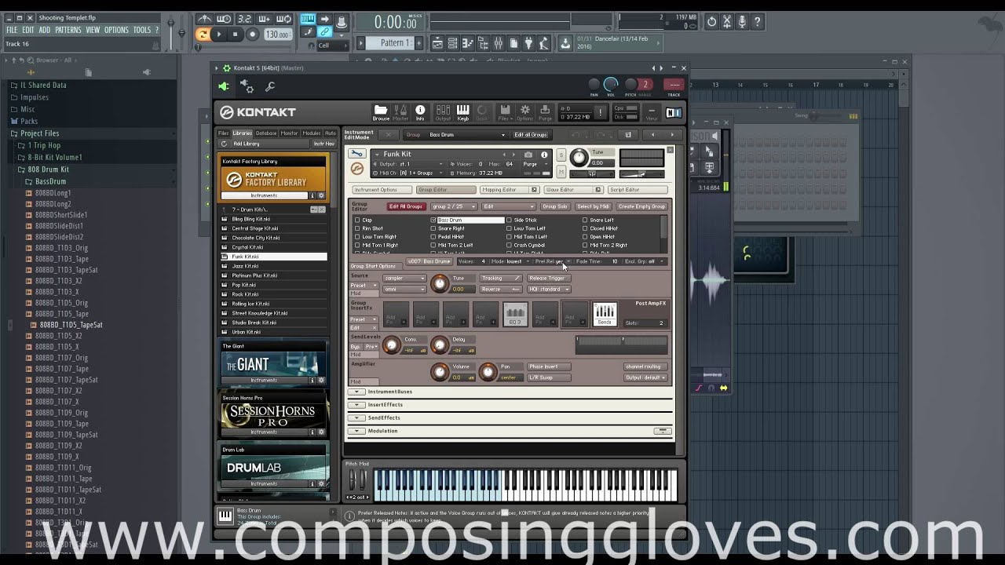Tick the Closed HiHat group checkbox
This screenshot has height=565, width=1005.
585,228
